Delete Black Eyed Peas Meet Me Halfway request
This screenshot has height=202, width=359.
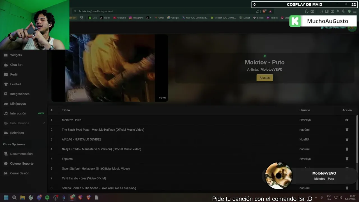click(347, 130)
